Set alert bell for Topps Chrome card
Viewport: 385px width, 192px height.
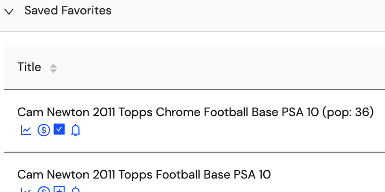tap(76, 130)
